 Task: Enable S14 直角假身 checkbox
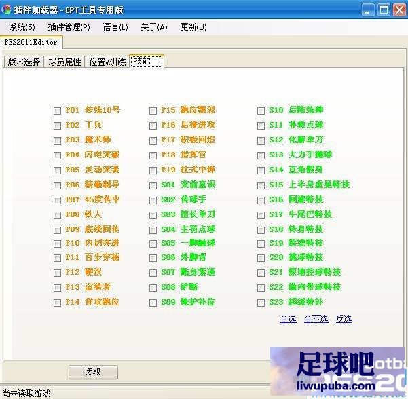261,170
